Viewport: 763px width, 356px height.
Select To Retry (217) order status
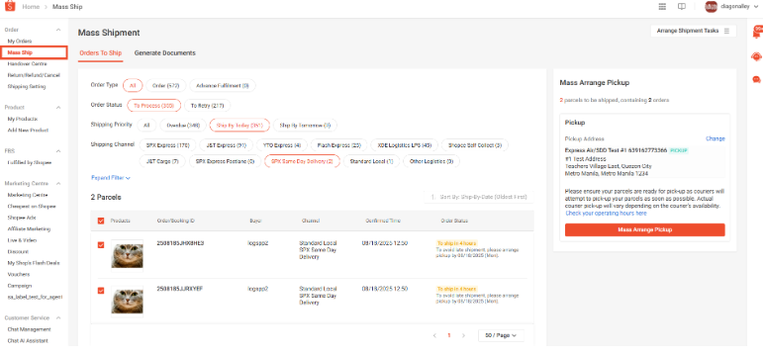[207, 106]
